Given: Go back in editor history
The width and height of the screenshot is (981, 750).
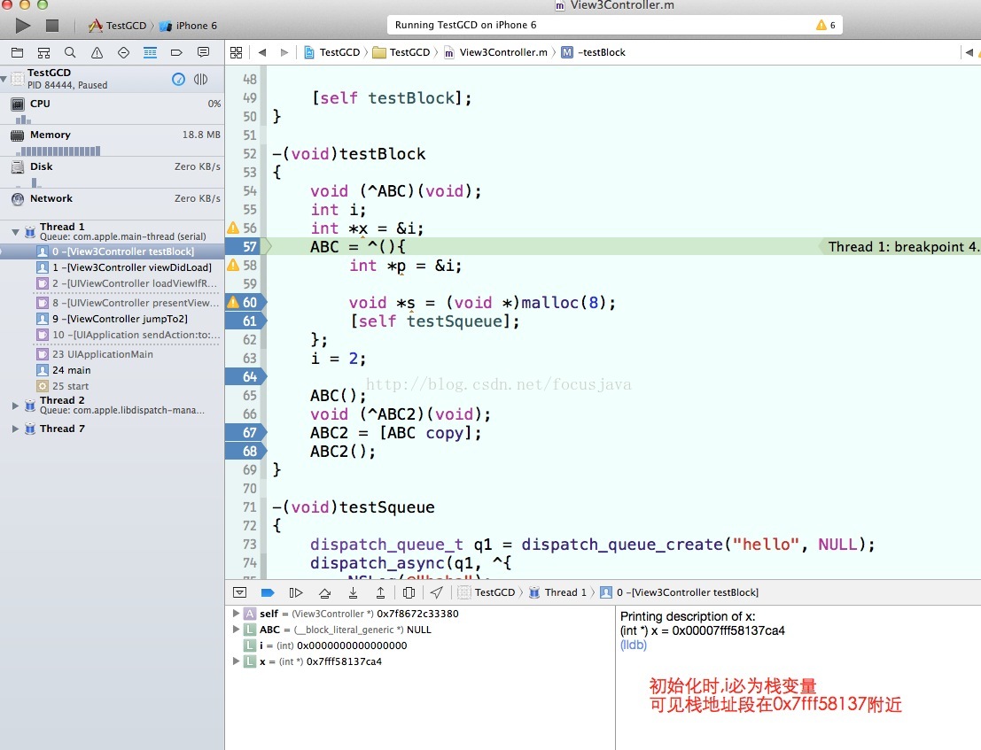Looking at the screenshot, I should (262, 52).
